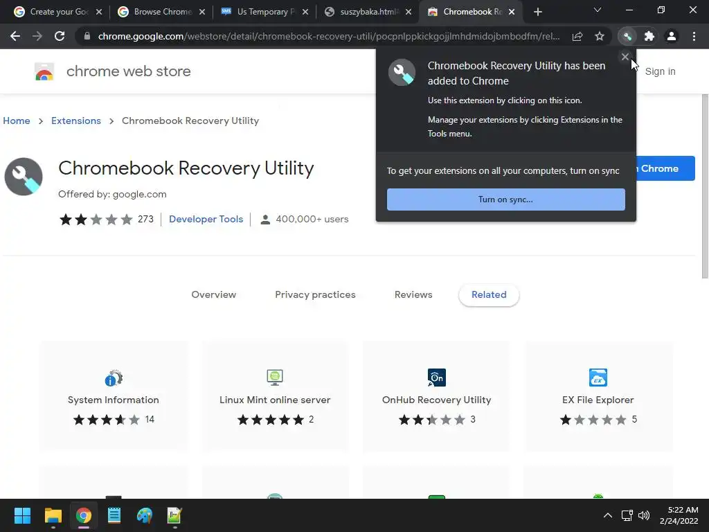Open a new tab with the plus button
Image resolution: width=709 pixels, height=532 pixels.
click(537, 12)
